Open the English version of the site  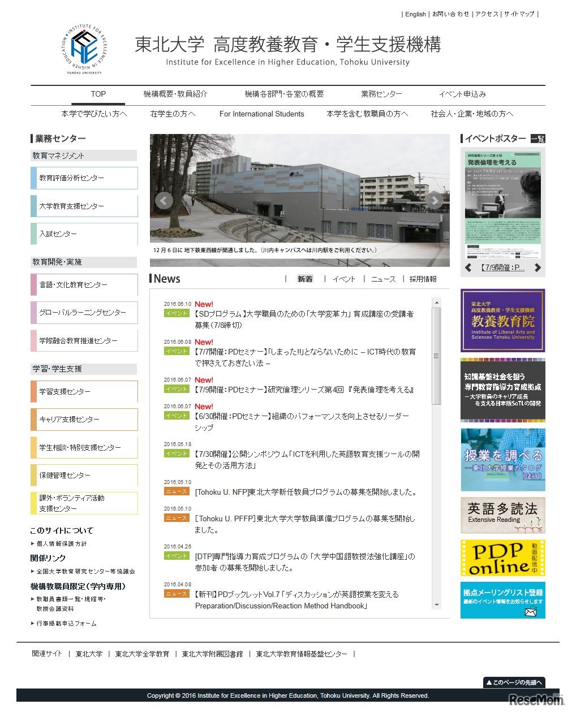coord(415,14)
